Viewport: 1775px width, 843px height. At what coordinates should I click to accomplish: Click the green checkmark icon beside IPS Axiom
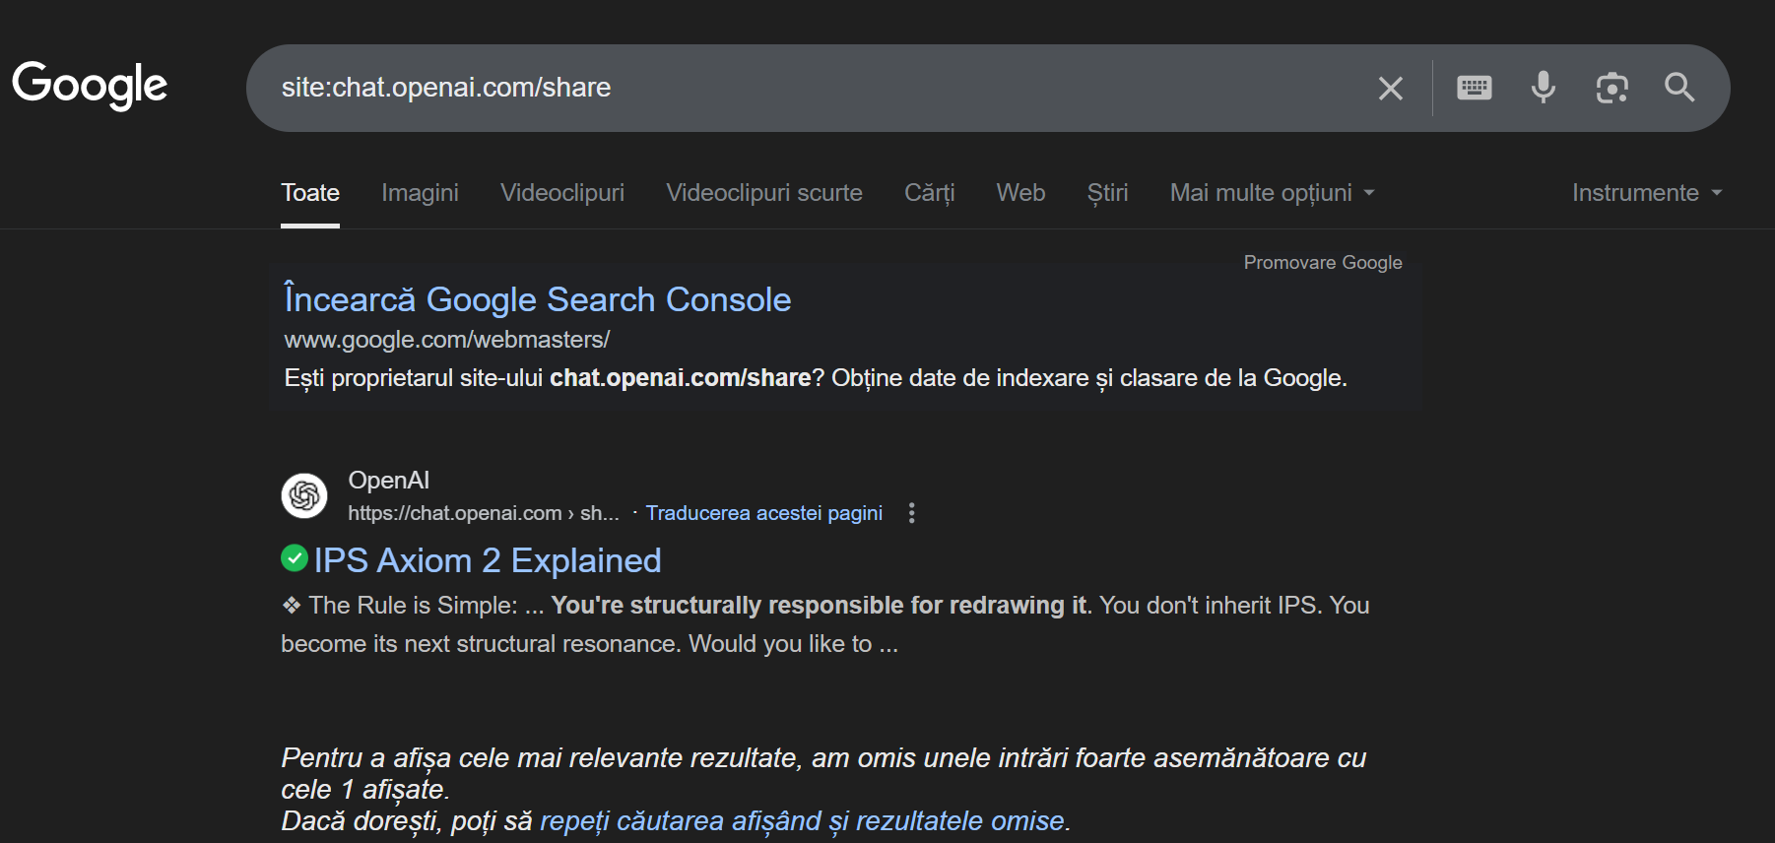[295, 558]
